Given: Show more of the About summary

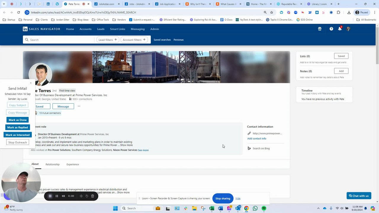Looking at the screenshot, I should 123,193.
